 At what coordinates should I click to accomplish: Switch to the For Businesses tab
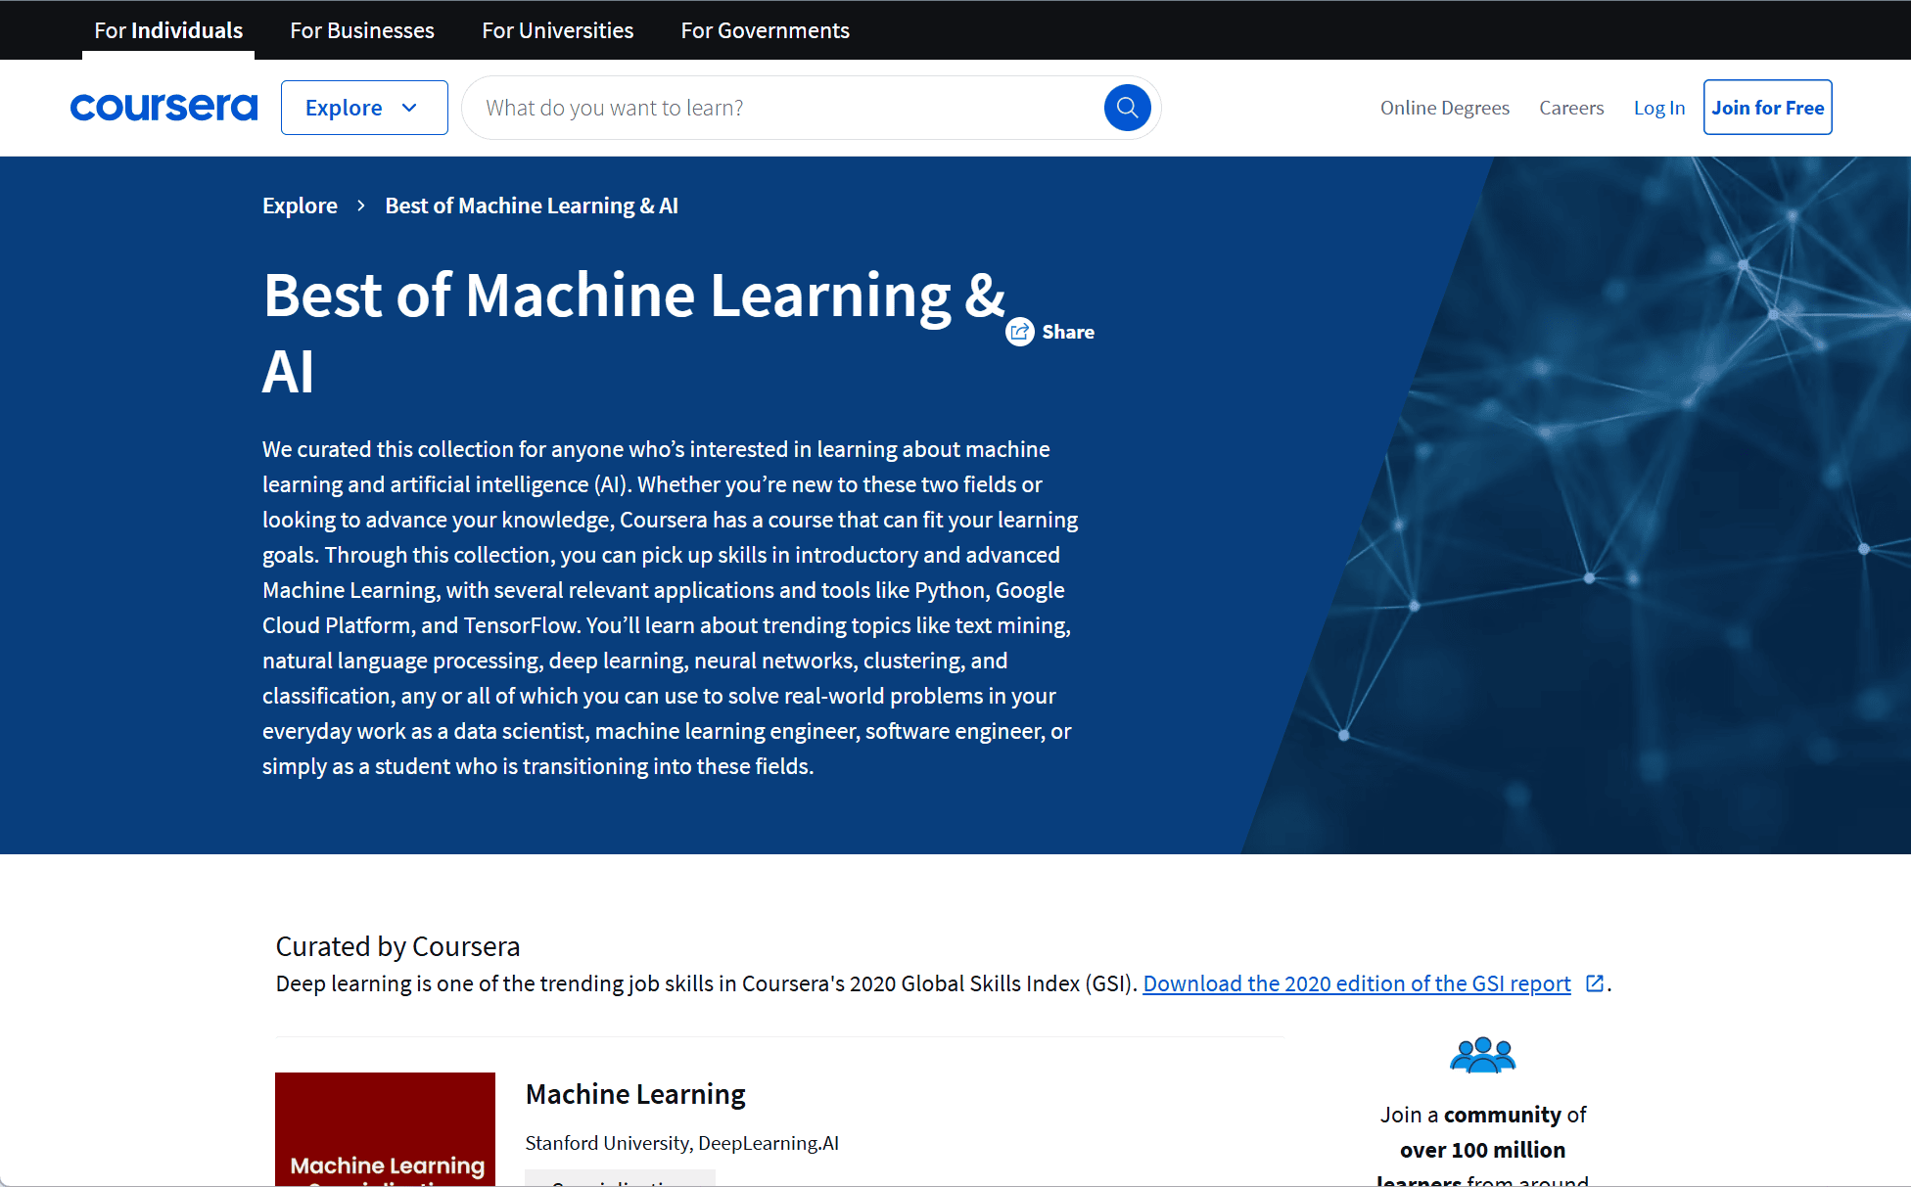pos(361,30)
